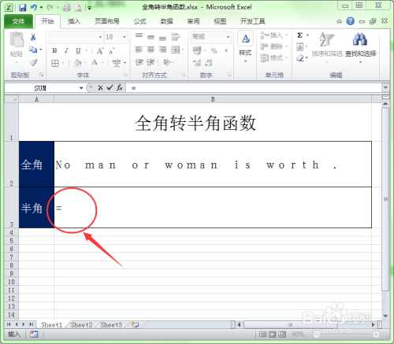Align text to bottom of cell
Screen dimensions: 394x344
coord(162,39)
